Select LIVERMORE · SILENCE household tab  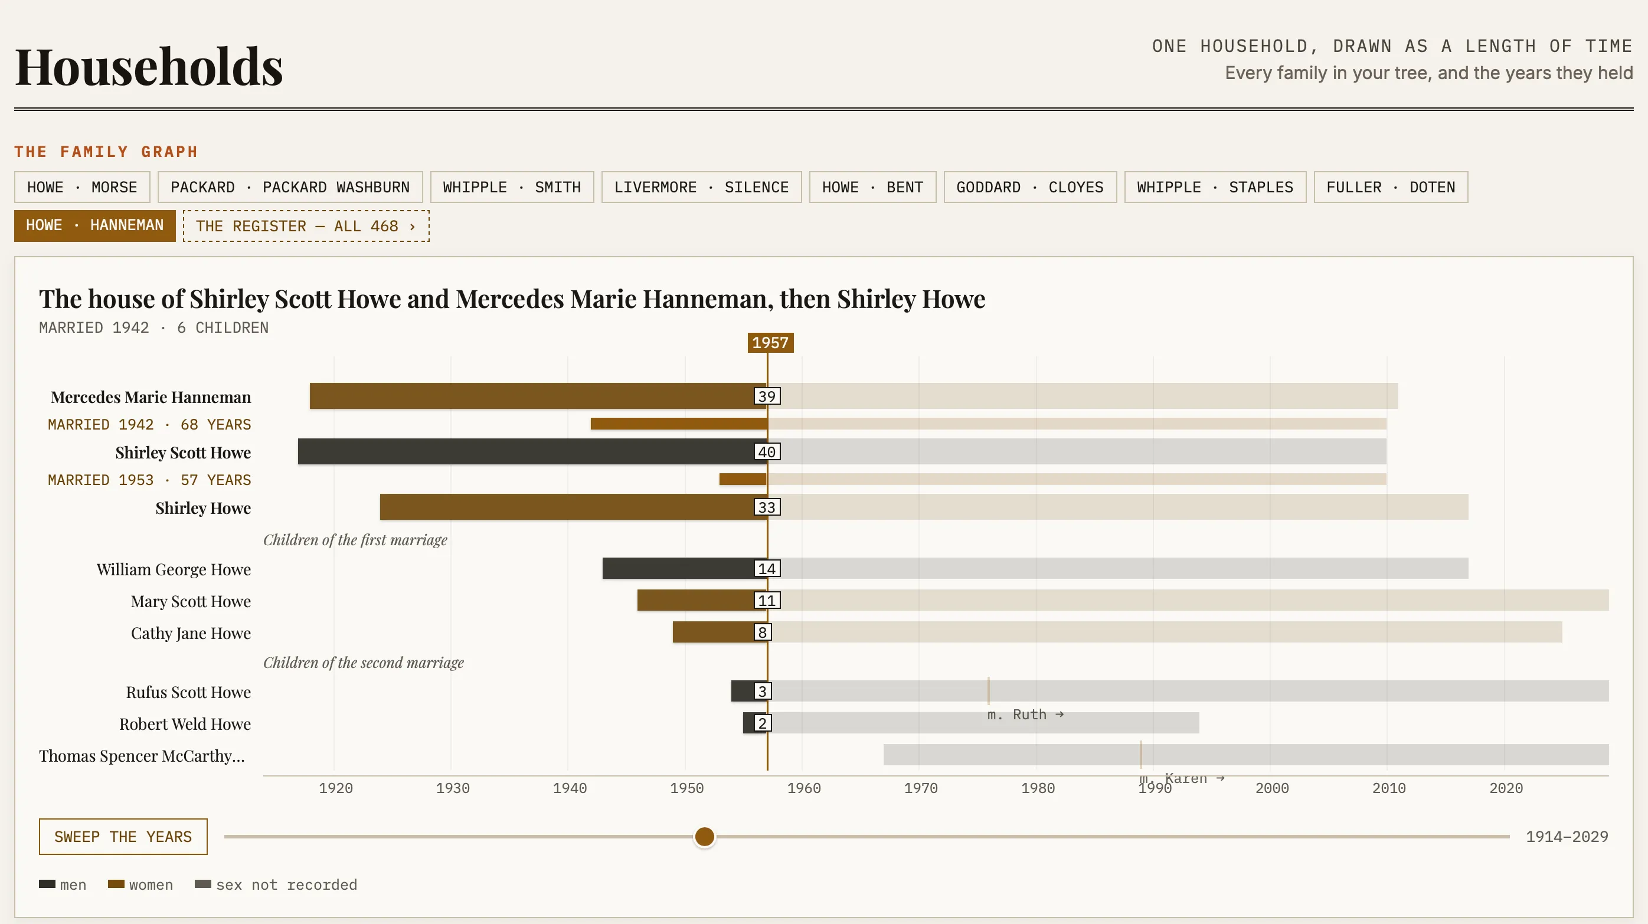point(701,188)
